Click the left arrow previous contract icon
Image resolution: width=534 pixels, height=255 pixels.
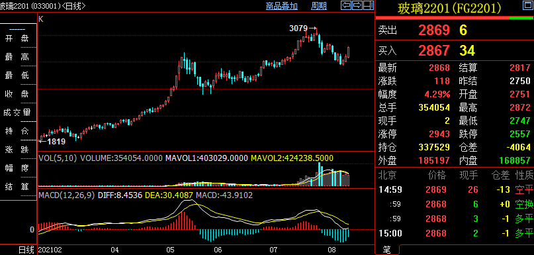pyautogui.click(x=346, y=5)
